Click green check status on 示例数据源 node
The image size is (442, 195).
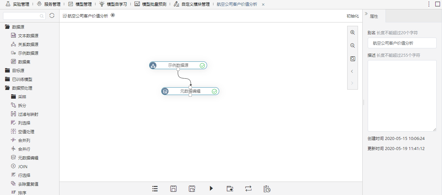(202, 66)
